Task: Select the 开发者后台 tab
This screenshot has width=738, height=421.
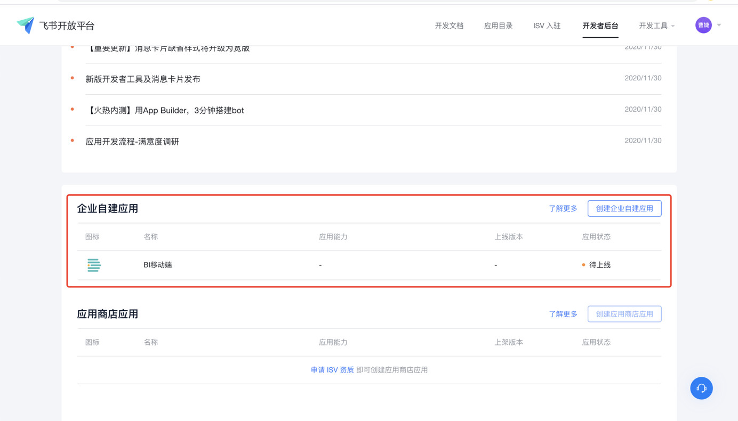Action: coord(600,26)
